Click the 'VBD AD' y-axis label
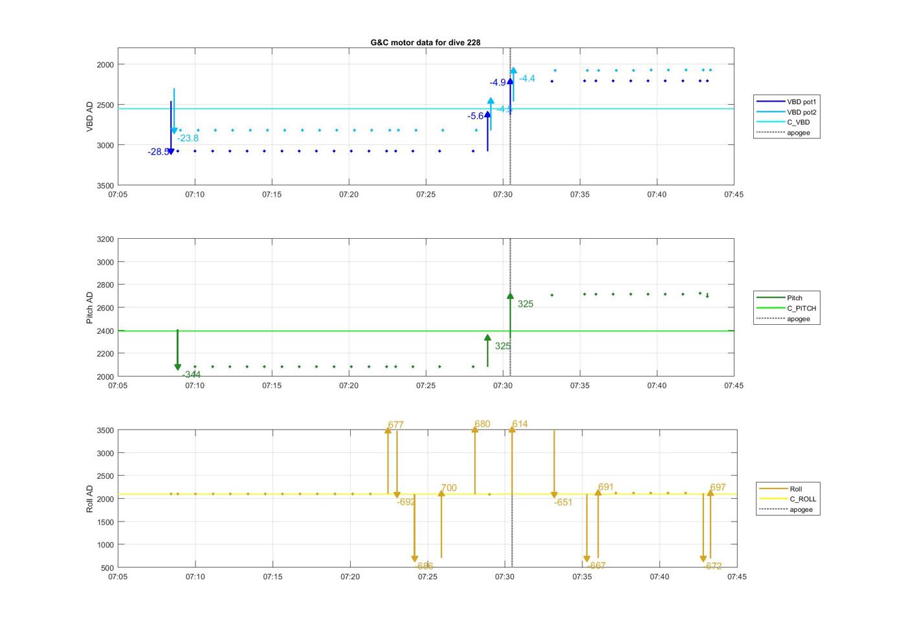This screenshot has height=638, width=906. [90, 116]
